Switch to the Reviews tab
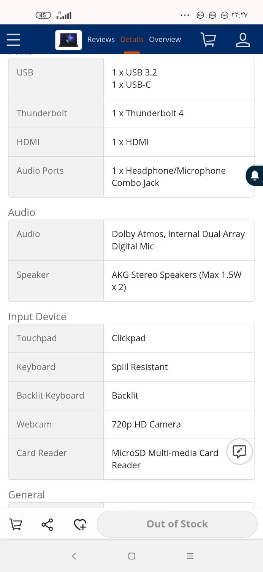263x572 pixels. pyautogui.click(x=101, y=39)
